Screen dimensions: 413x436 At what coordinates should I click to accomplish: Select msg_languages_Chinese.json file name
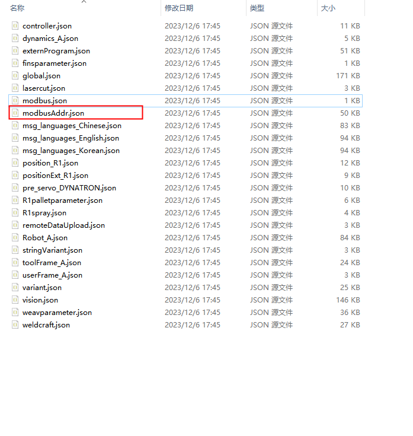[72, 126]
